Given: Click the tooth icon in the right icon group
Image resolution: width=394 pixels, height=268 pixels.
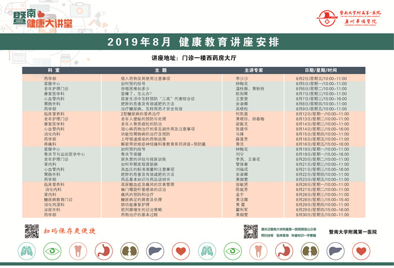Looking at the screenshot, I should (258, 251).
